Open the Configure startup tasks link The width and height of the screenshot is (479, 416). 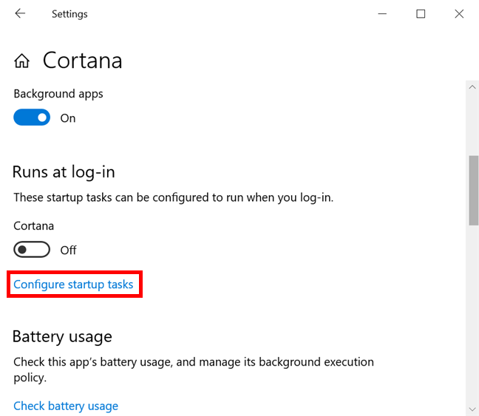point(73,284)
